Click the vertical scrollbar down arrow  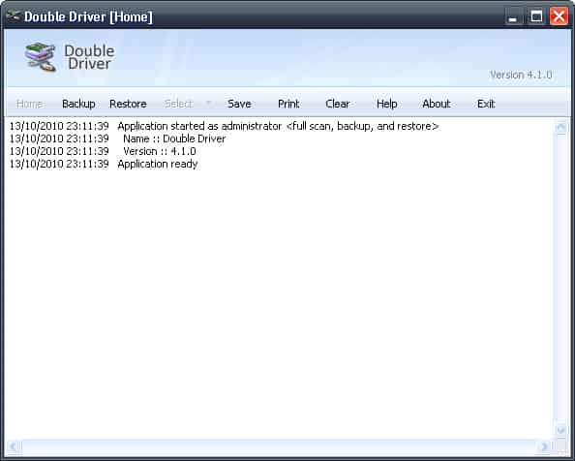[561, 429]
